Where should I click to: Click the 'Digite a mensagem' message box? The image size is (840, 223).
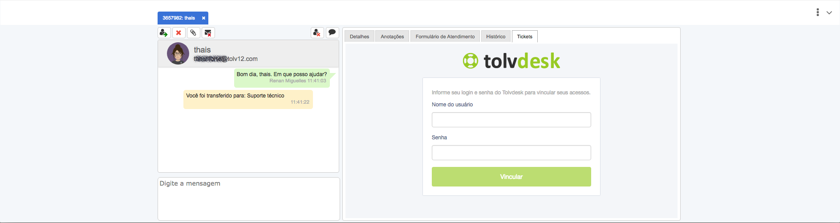[x=248, y=199]
